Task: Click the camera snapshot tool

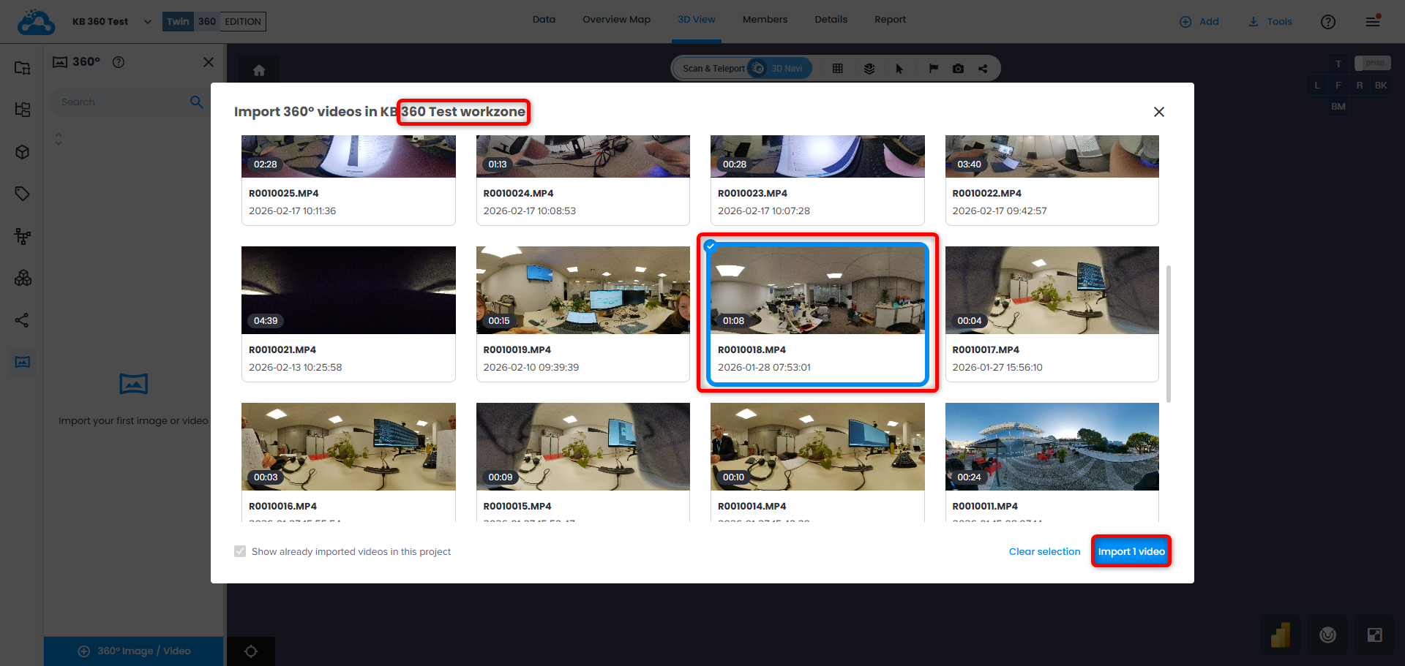Action: pyautogui.click(x=958, y=69)
